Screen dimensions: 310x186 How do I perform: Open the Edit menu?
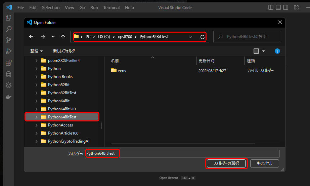coord(33,7)
